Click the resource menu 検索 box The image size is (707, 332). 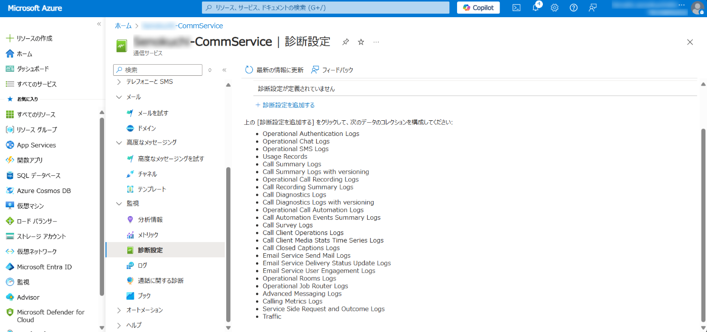click(x=158, y=70)
